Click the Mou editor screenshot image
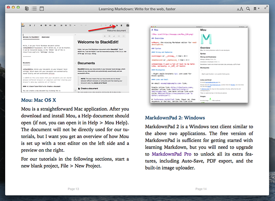The width and height of the screenshot is (275, 201). point(199,64)
